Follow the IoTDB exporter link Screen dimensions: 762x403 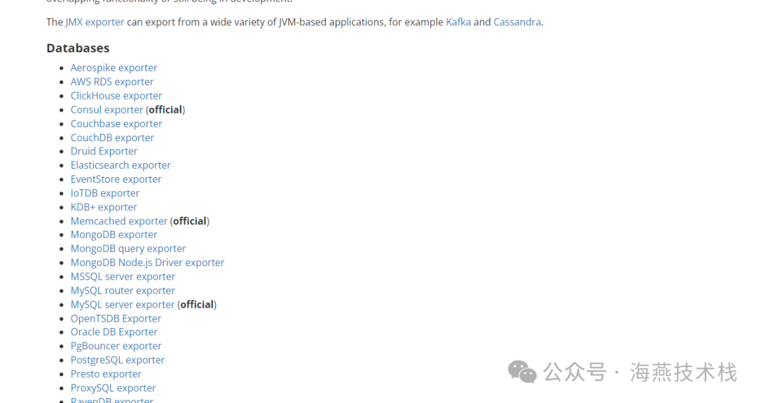(104, 193)
